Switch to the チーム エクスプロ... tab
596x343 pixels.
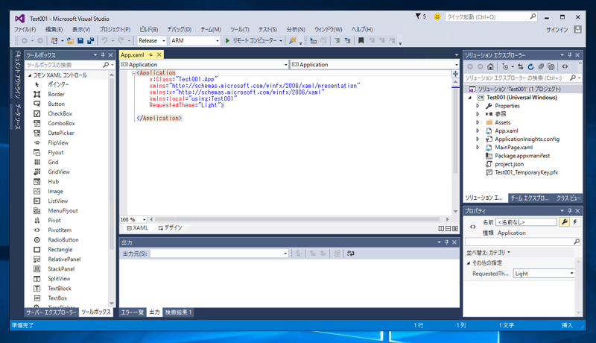pos(530,198)
